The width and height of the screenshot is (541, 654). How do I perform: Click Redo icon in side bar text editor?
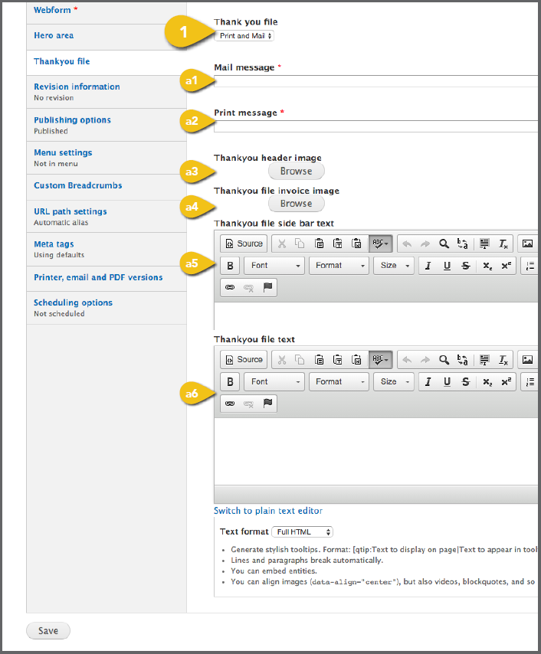point(425,244)
